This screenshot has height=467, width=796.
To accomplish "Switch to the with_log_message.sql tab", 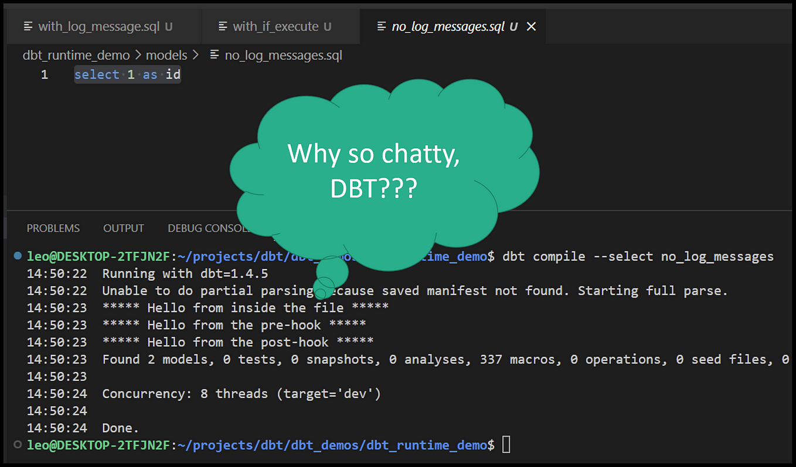I will 104,26.
